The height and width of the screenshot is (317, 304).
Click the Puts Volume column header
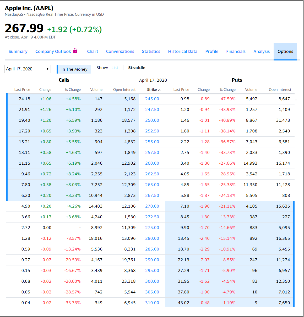coord(251,90)
